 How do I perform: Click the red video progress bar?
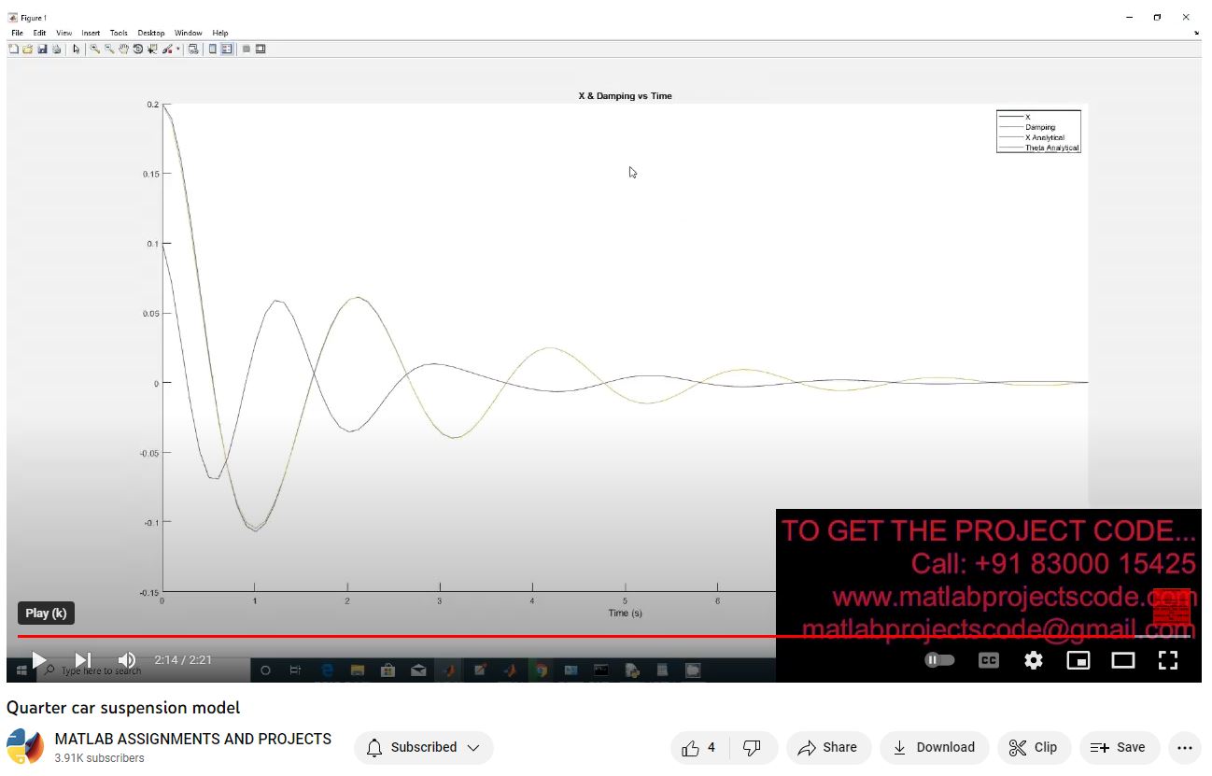[x=603, y=637]
